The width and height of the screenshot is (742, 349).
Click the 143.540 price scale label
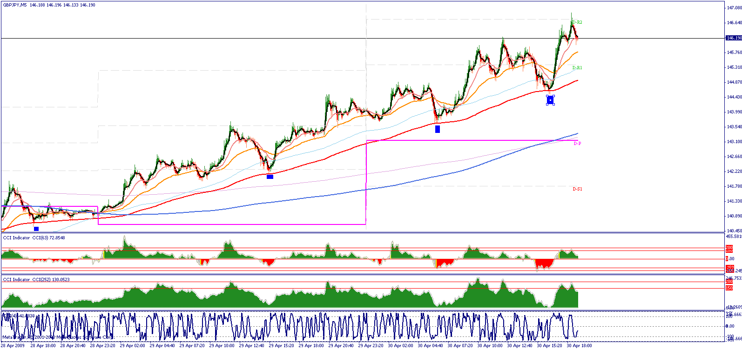pyautogui.click(x=734, y=127)
